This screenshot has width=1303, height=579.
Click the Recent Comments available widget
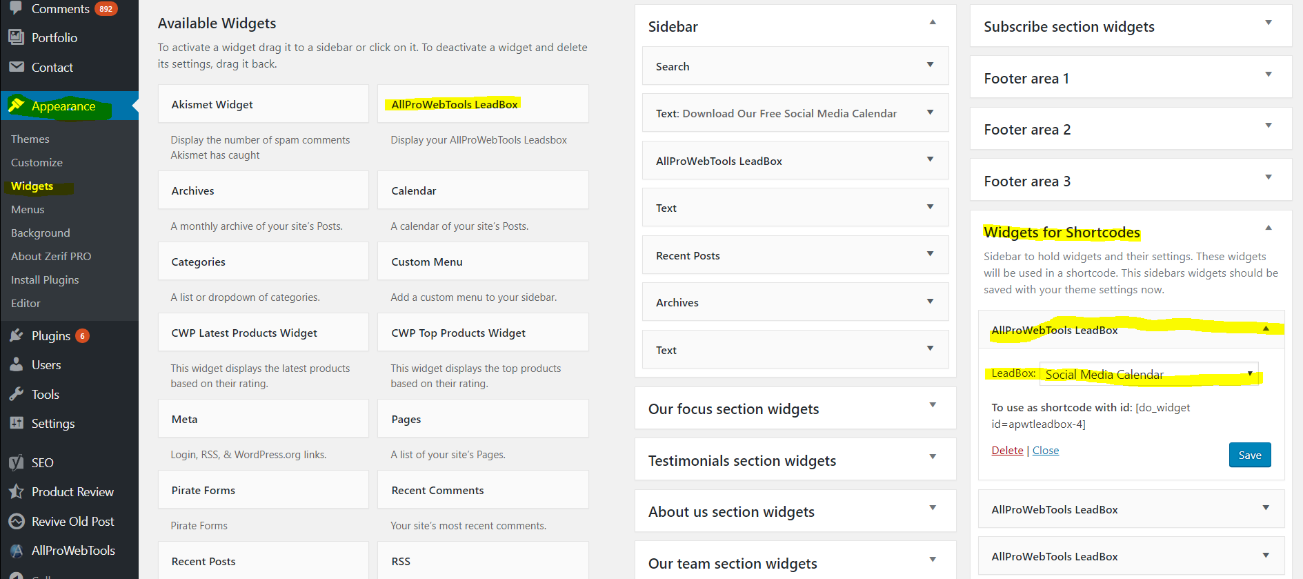point(483,490)
